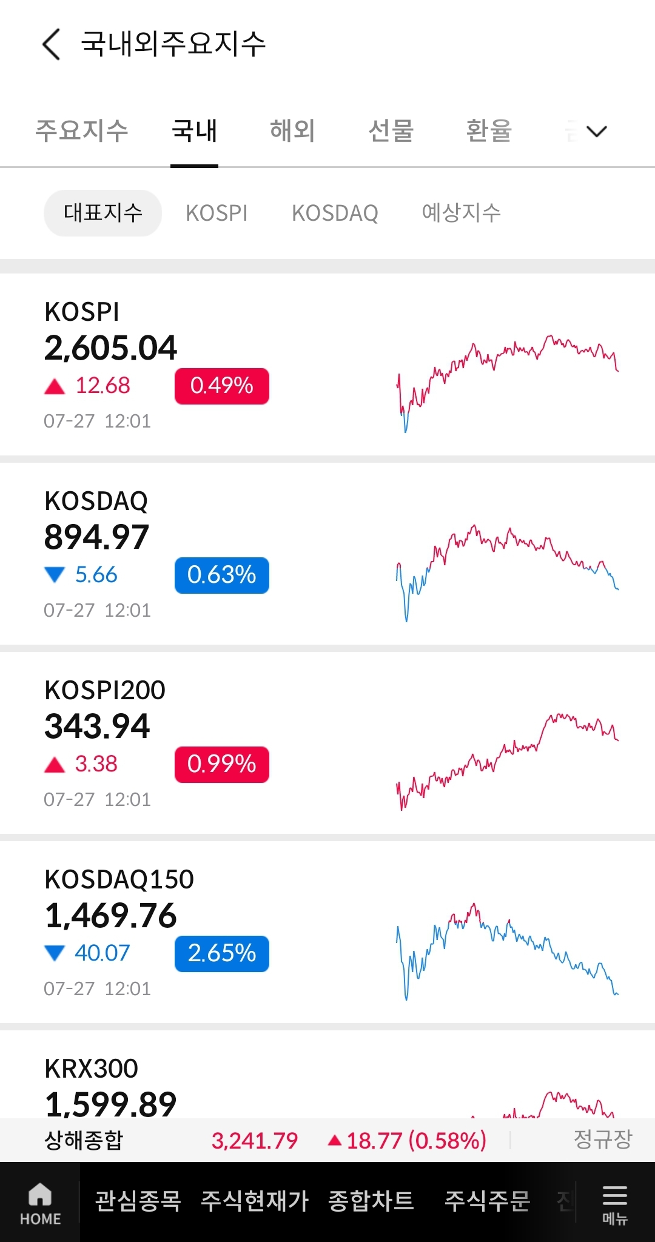
Task: Select the 선물 tab
Action: 391,131
